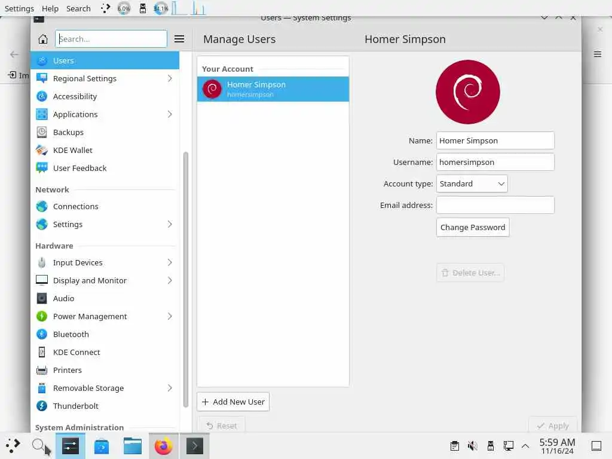The width and height of the screenshot is (612, 459).
Task: Open the Audio settings icon
Action: click(42, 299)
